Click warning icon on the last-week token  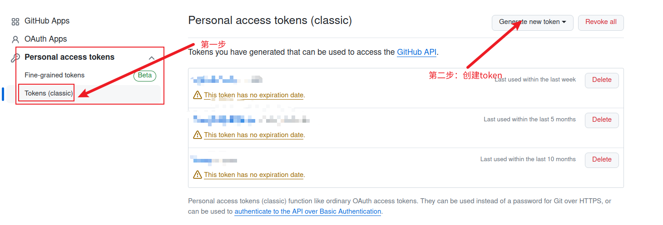click(198, 95)
